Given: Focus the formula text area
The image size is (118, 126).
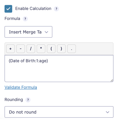Looking at the screenshot, I should pyautogui.click(x=59, y=68).
